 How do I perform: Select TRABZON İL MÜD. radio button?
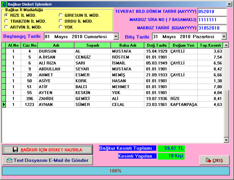6,21
